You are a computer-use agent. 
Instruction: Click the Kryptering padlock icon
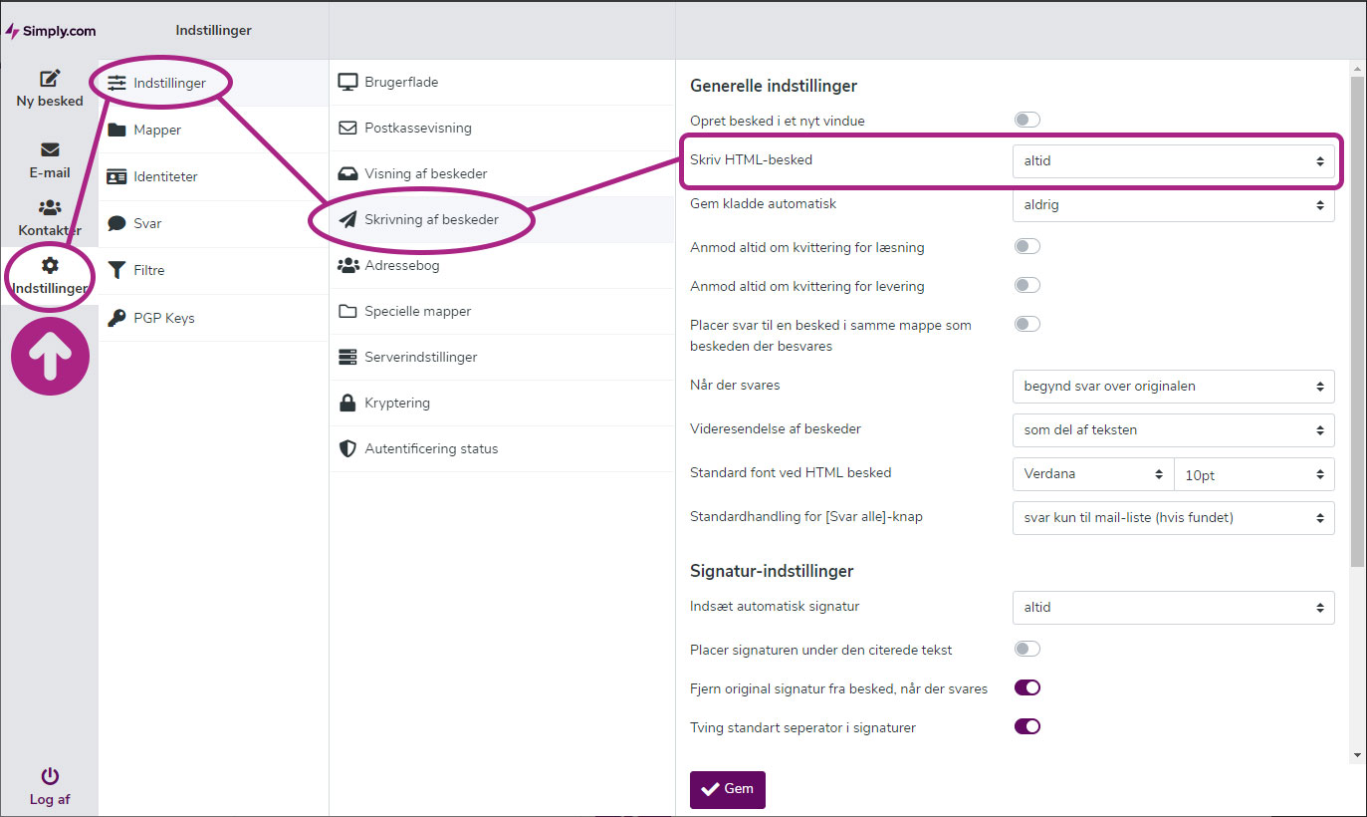tap(346, 403)
